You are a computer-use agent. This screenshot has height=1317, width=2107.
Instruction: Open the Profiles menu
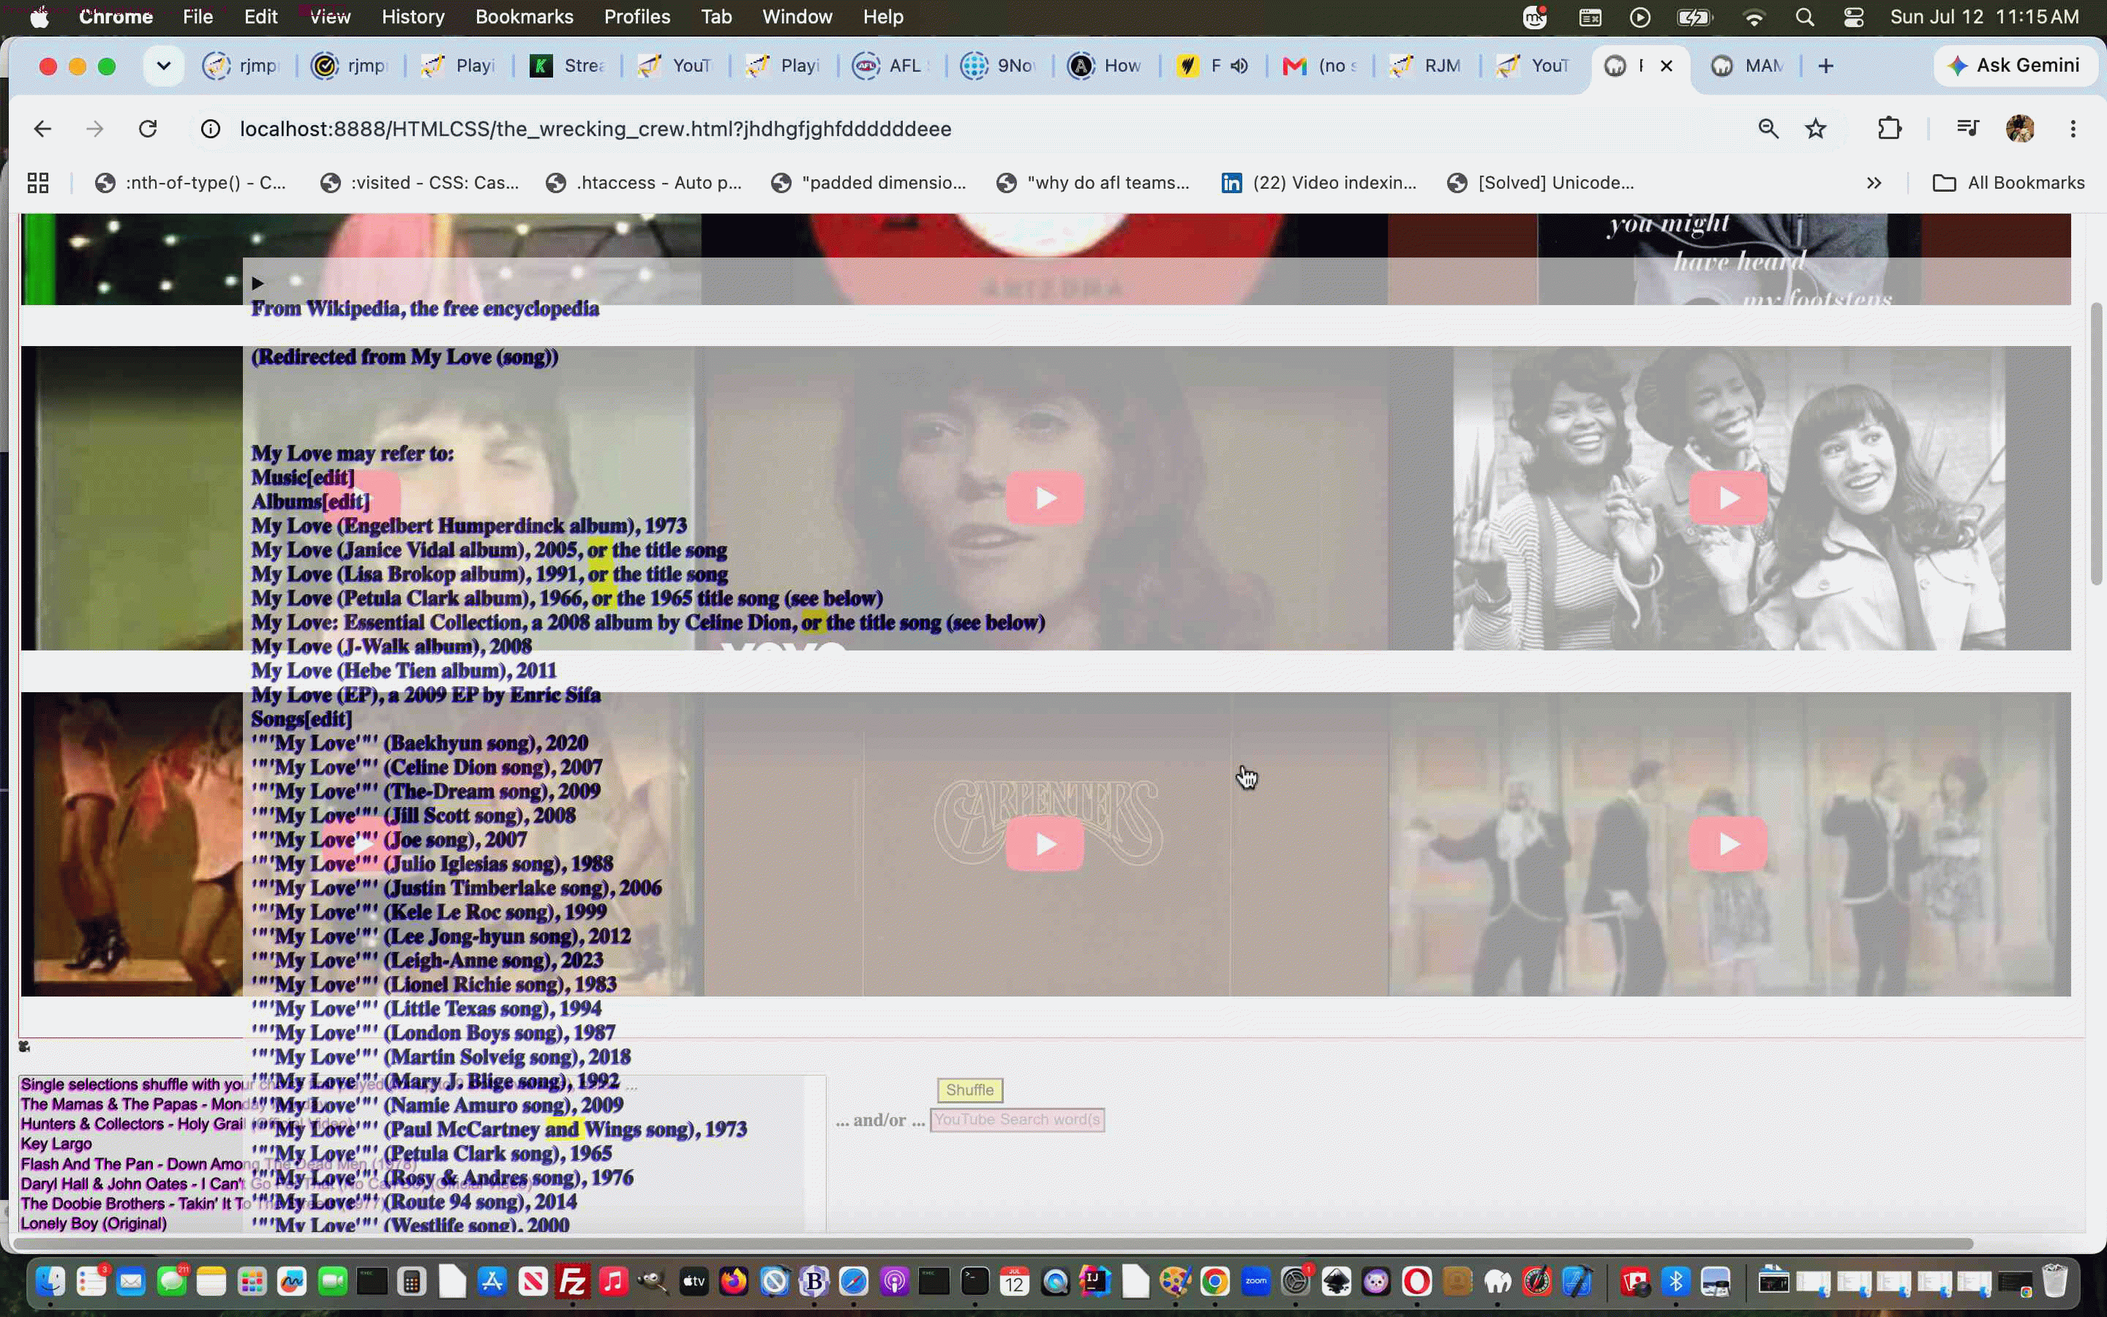point(637,17)
